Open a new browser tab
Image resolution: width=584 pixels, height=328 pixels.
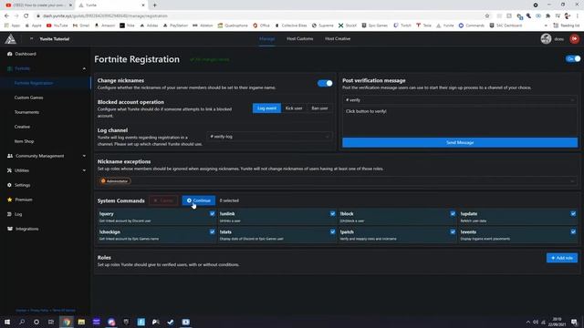pyautogui.click(x=154, y=5)
